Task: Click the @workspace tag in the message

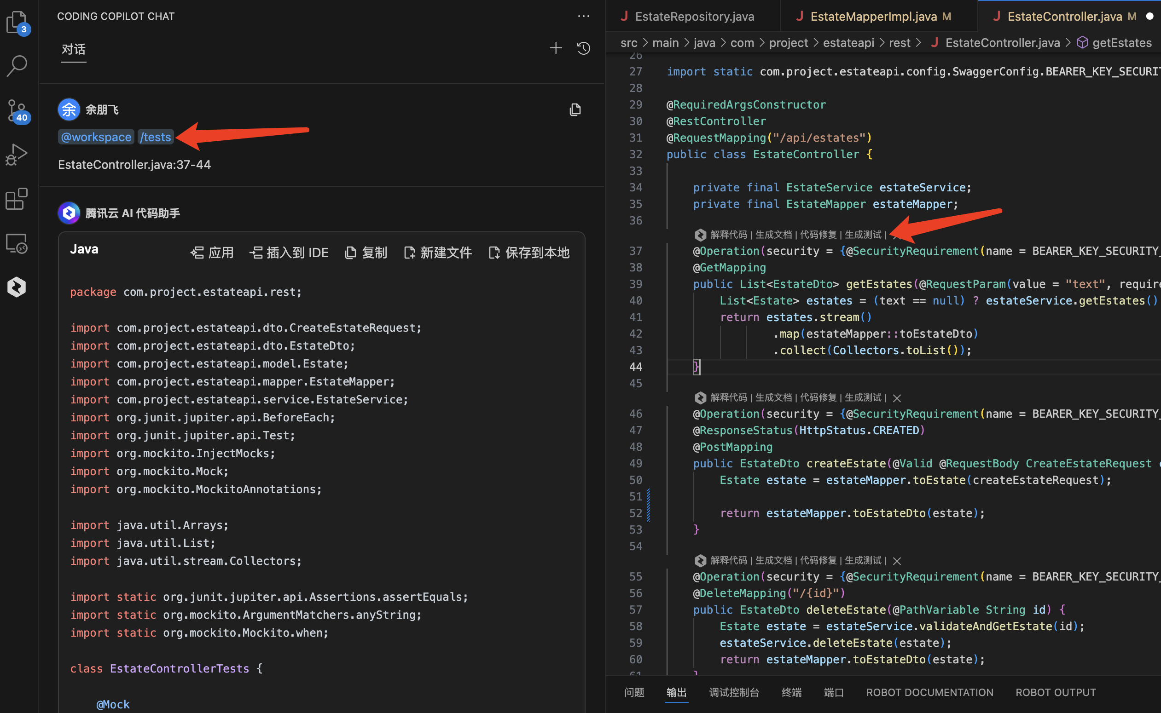Action: click(x=96, y=137)
